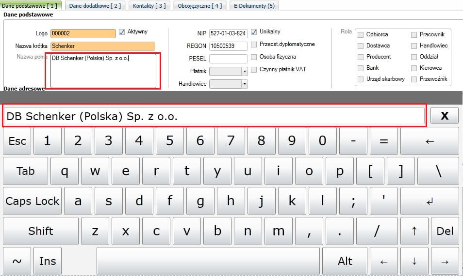This screenshot has width=463, height=276.
Task: Switch to Obcojęzyczne [ 4 ] tab
Action: (x=200, y=6)
